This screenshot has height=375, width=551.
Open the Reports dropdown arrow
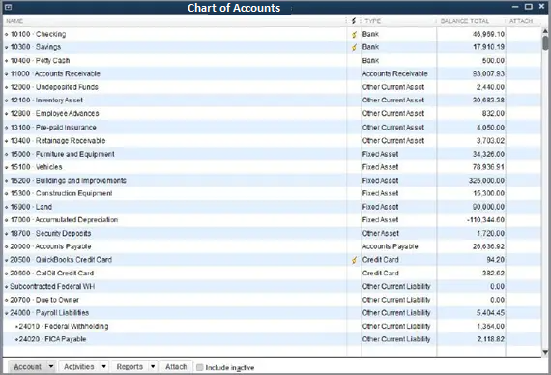click(x=153, y=366)
